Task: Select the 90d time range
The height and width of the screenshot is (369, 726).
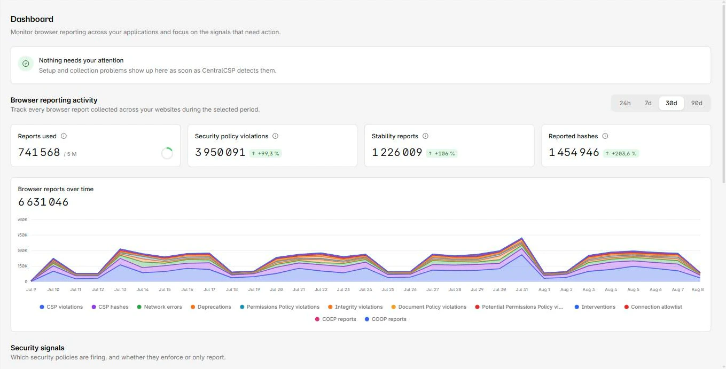Action: 697,103
